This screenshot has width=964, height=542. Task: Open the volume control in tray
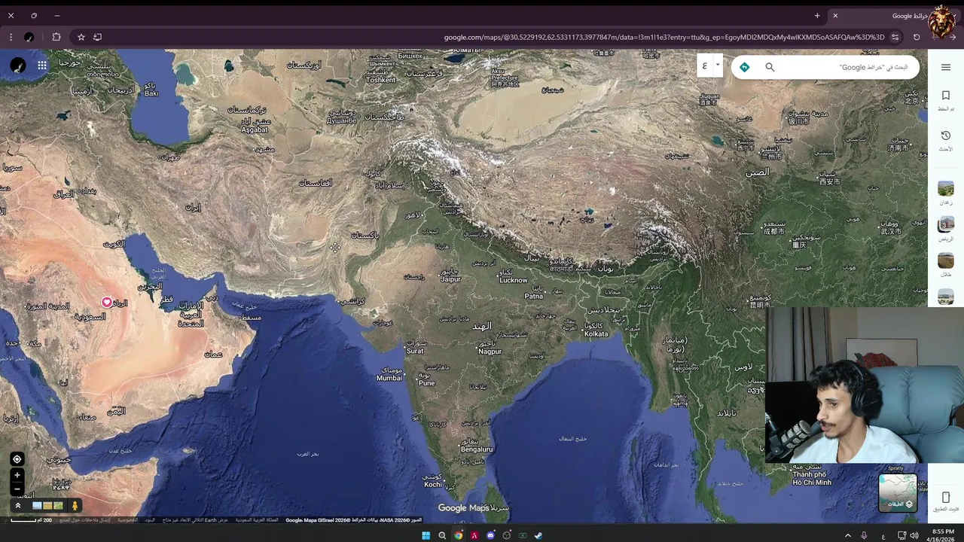914,535
